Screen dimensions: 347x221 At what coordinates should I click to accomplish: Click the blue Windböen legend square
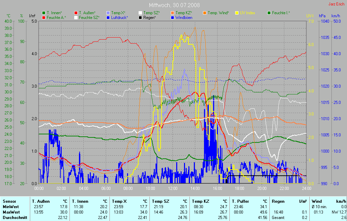click(172, 17)
